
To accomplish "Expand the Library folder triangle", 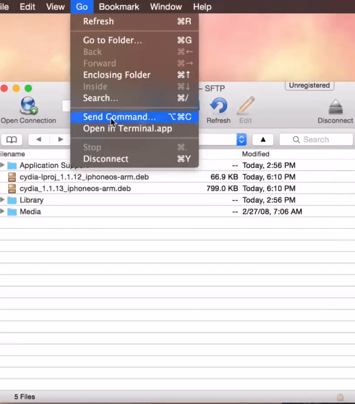I will click(x=3, y=200).
